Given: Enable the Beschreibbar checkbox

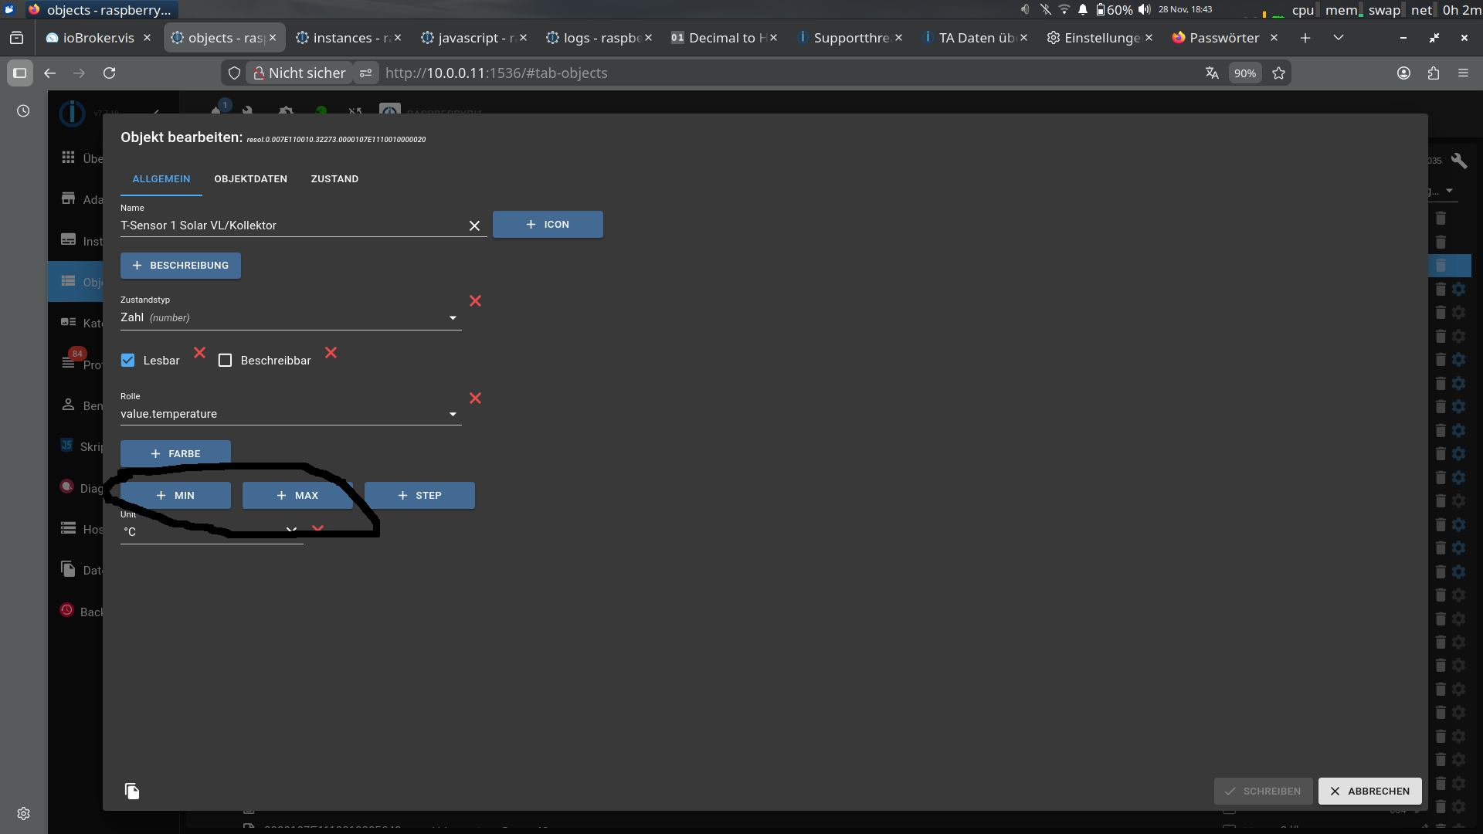Looking at the screenshot, I should coord(226,361).
